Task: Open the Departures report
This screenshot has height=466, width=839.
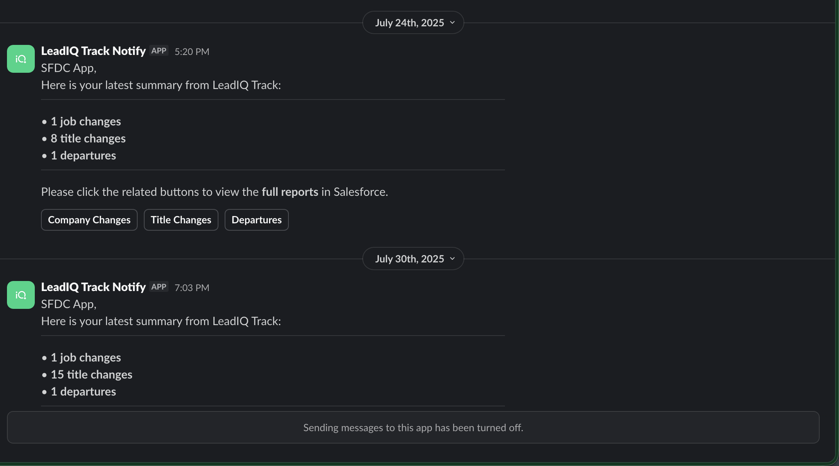Action: tap(256, 219)
